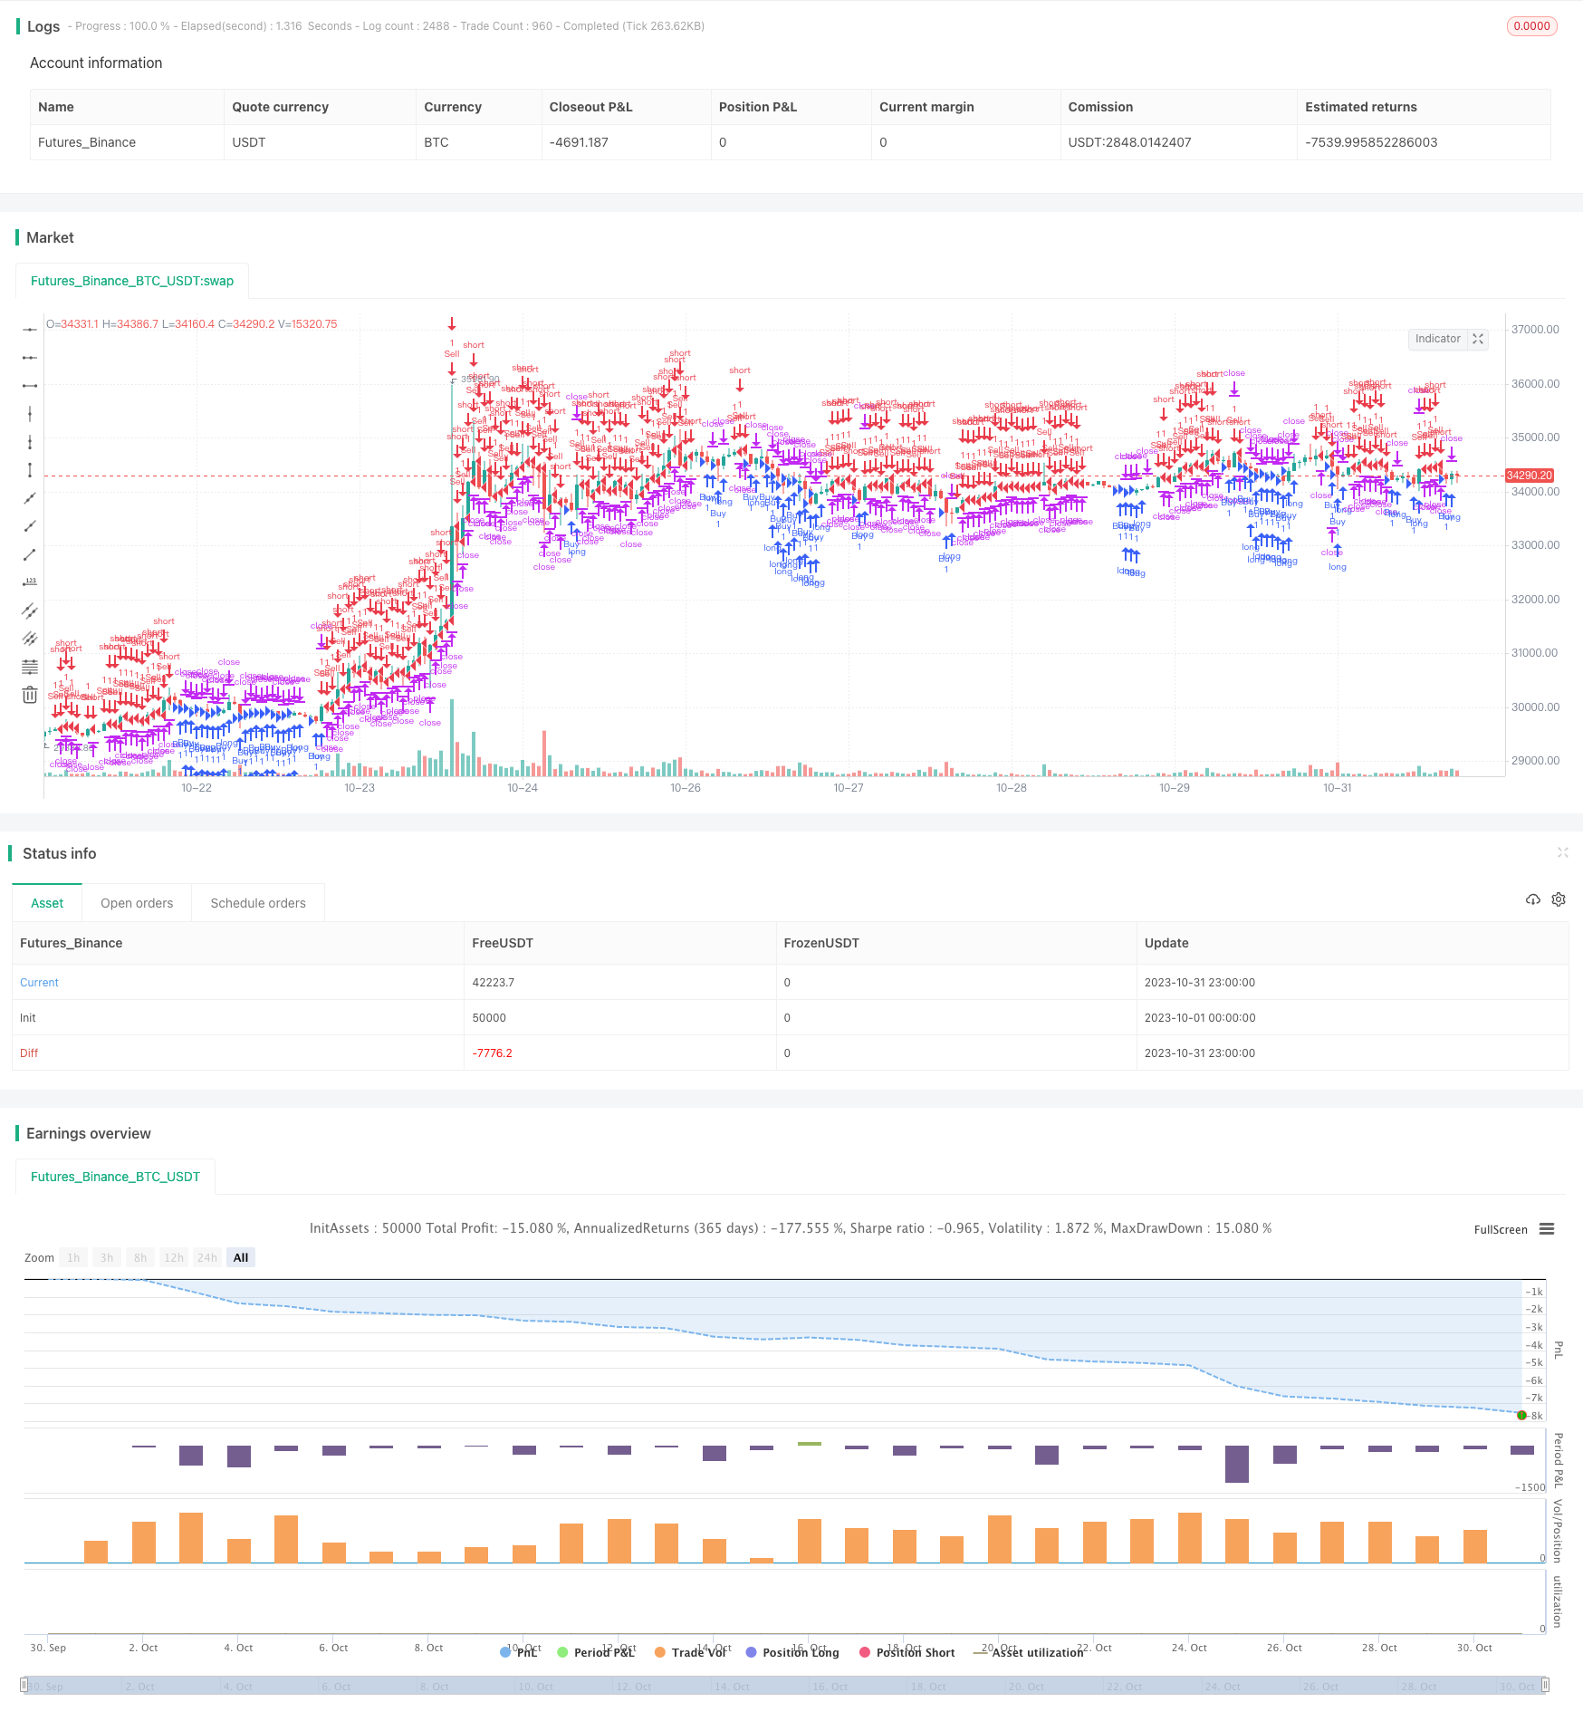Select the Futures_Binance_BTC_USDT:swap market tab
This screenshot has height=1721, width=1583.
click(x=132, y=281)
